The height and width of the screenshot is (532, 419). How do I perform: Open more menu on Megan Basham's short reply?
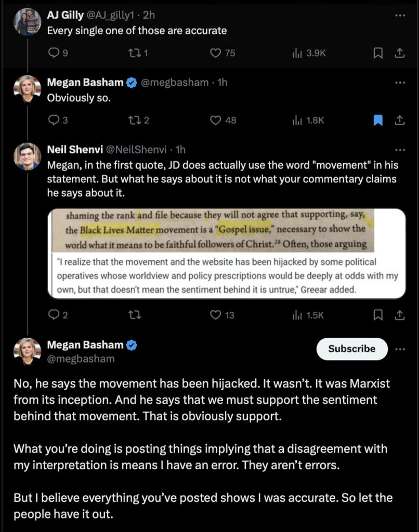coord(400,83)
